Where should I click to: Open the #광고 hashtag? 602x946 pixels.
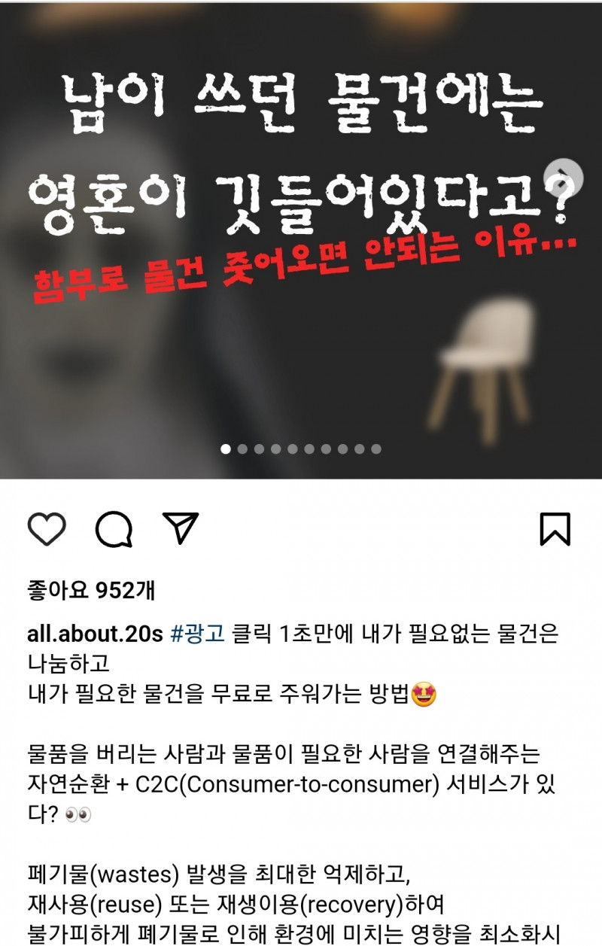click(x=199, y=634)
